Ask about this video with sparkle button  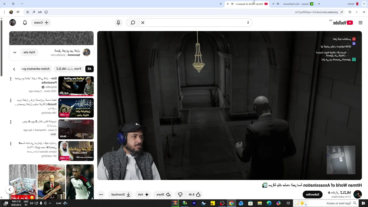point(143,194)
